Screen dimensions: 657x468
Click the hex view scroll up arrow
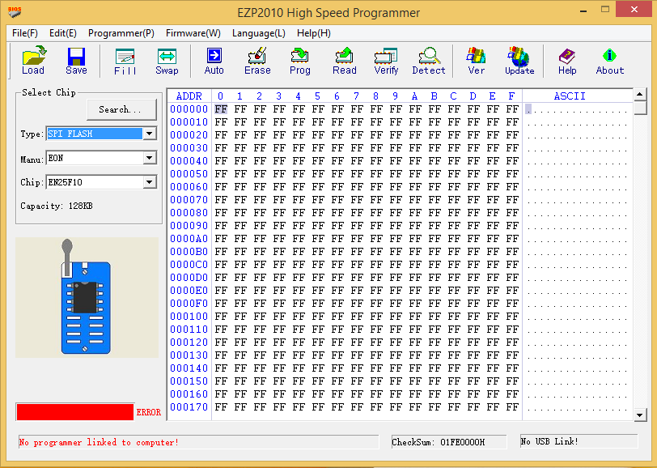(x=639, y=95)
